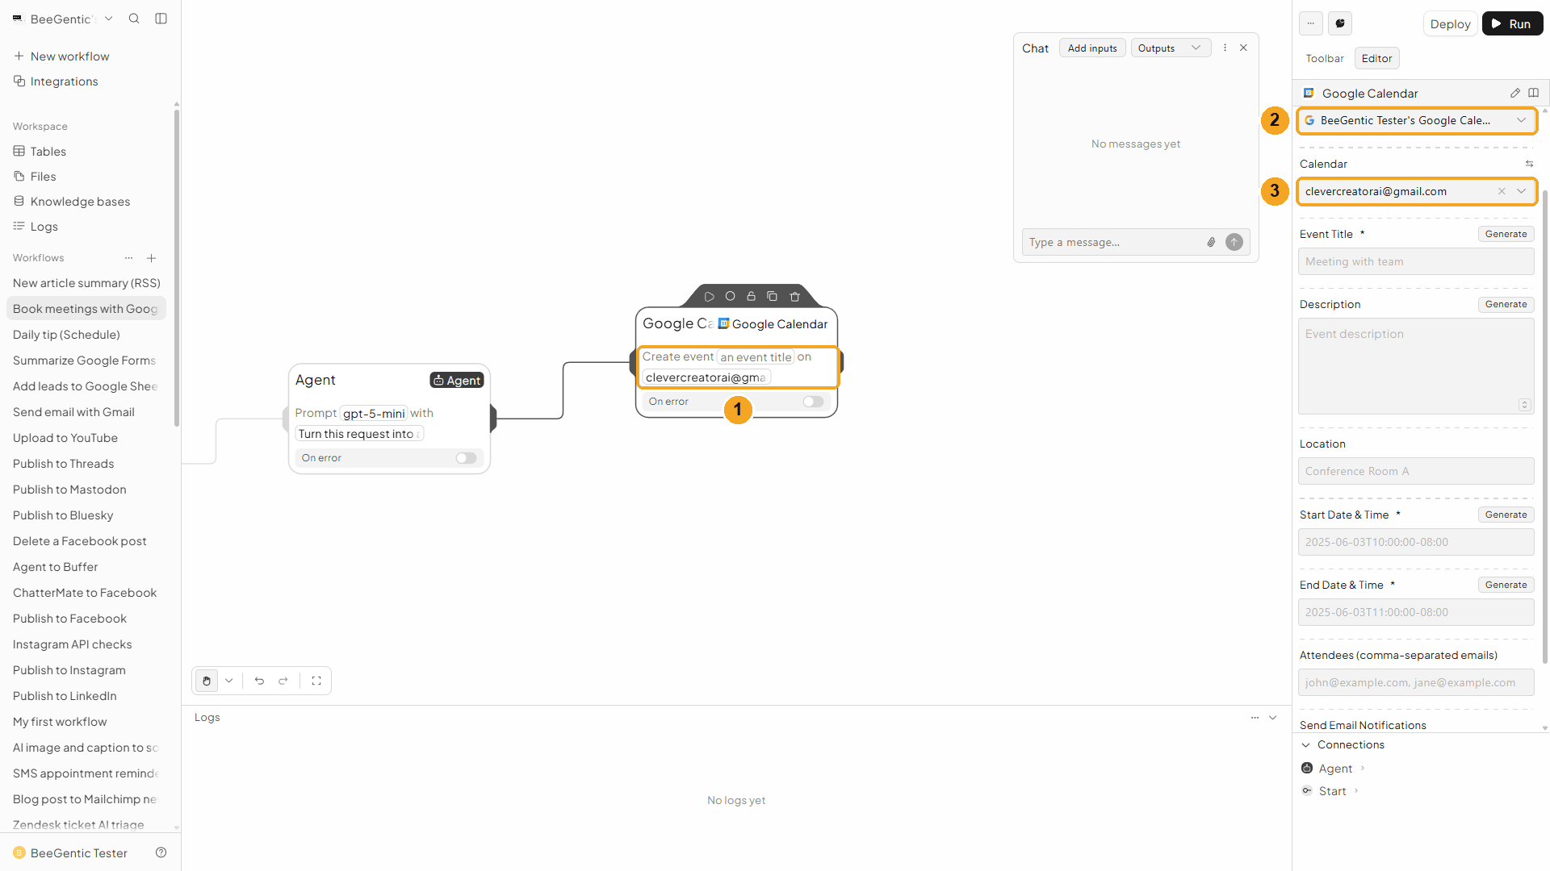Open Integrations in the sidebar
Screen dimensions: 1550x871
coord(64,81)
